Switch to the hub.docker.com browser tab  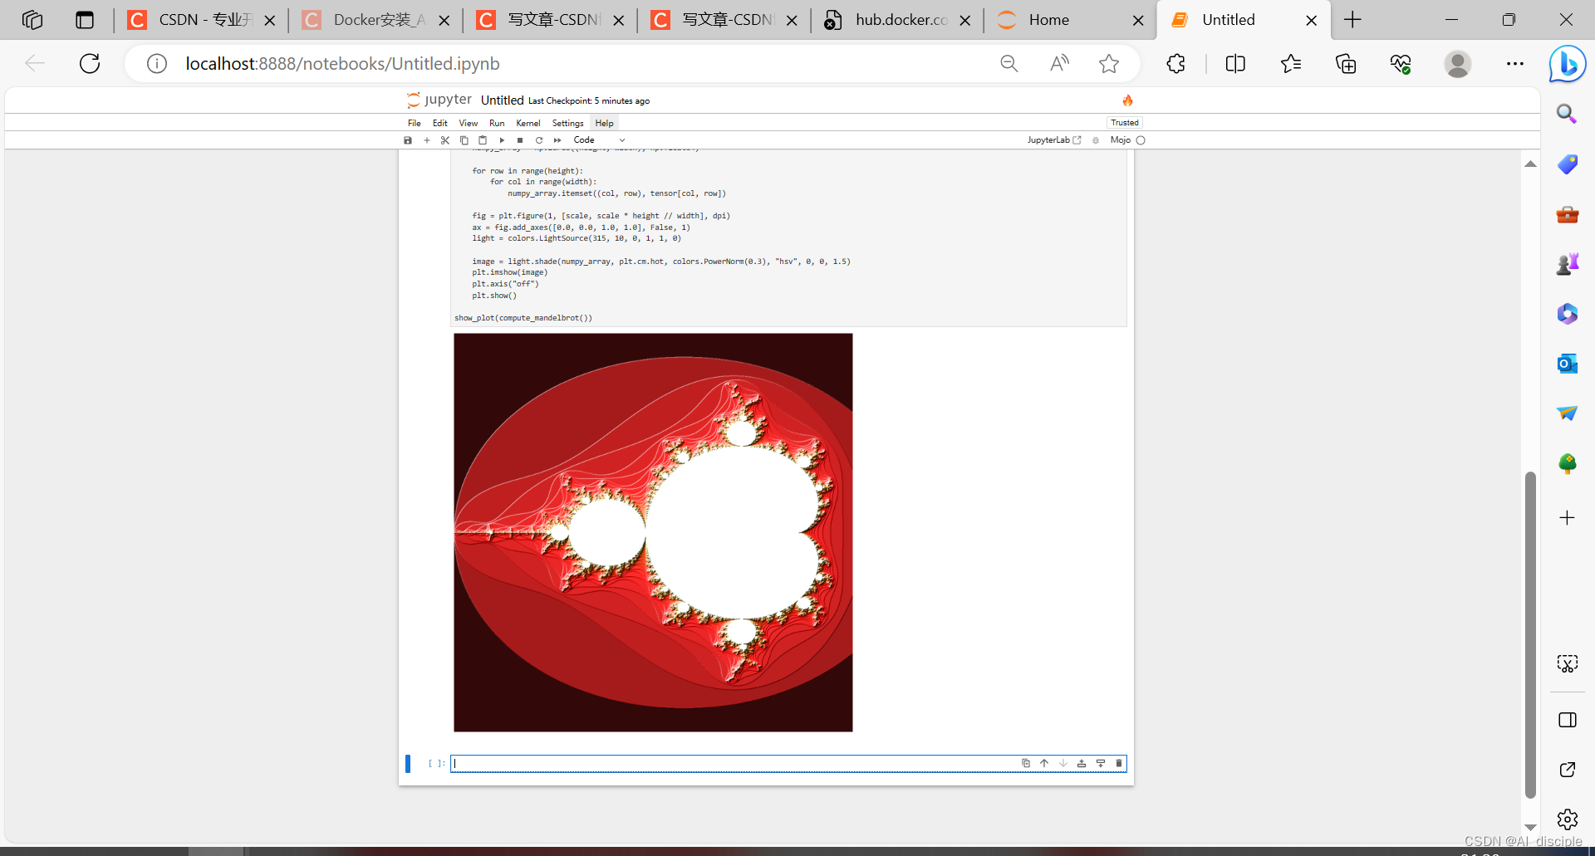(x=897, y=20)
